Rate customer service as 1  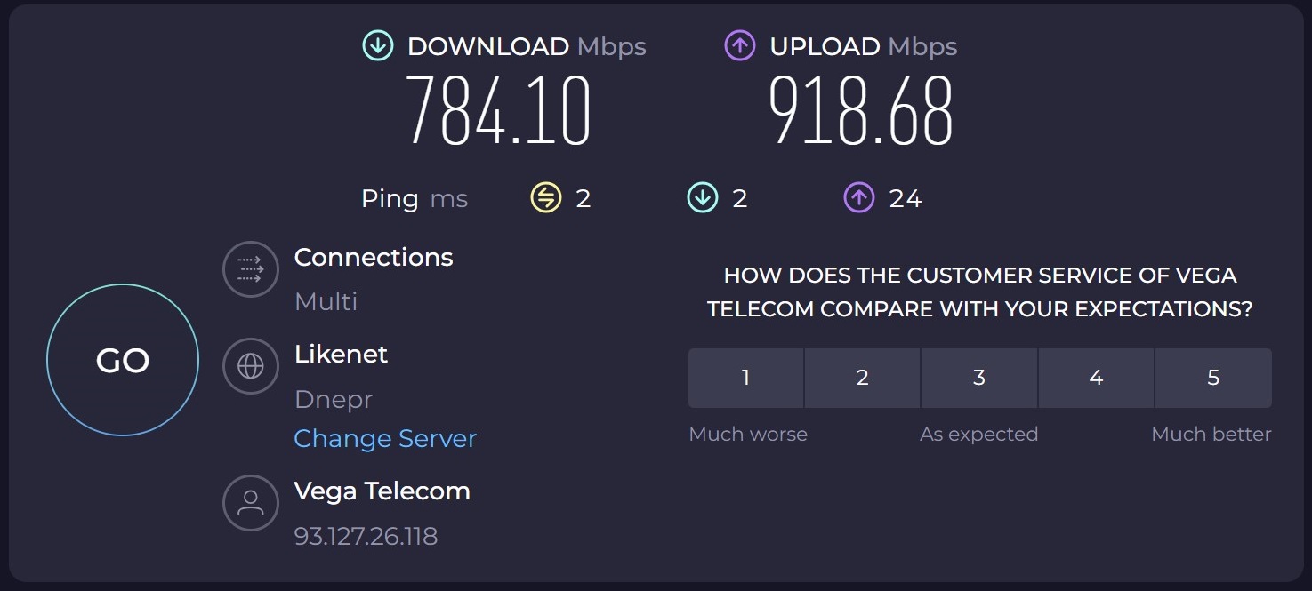click(x=745, y=378)
